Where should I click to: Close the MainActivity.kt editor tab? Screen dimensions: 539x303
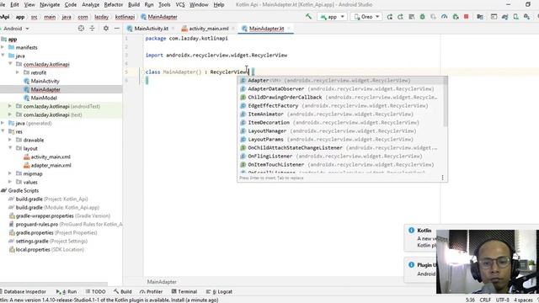click(173, 29)
